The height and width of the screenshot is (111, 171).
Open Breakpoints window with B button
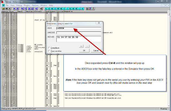click(x=73, y=8)
